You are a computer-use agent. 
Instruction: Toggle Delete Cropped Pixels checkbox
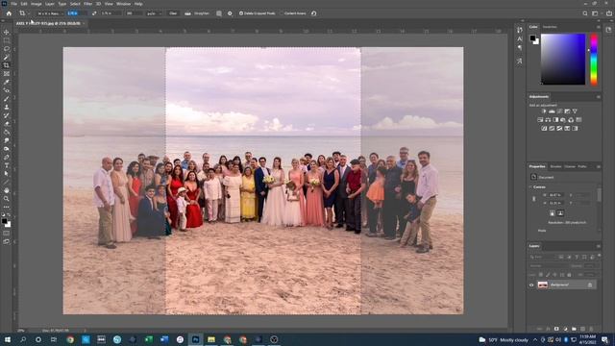coord(241,13)
